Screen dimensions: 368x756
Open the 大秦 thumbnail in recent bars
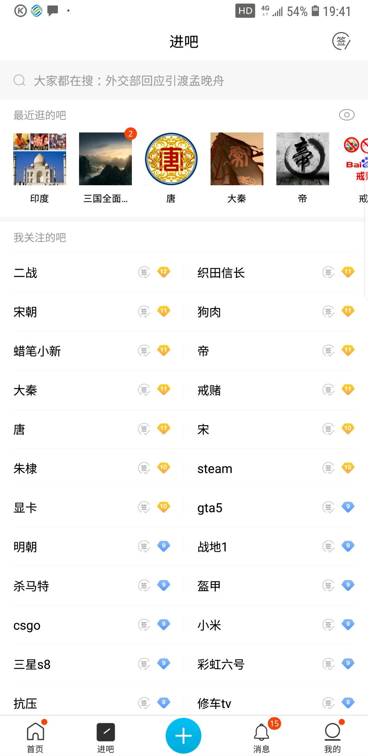tap(237, 159)
